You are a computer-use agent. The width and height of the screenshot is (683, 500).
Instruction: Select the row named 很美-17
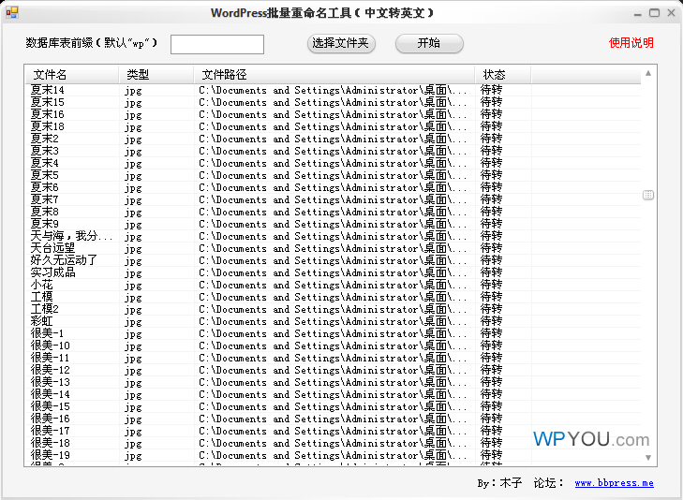pyautogui.click(x=333, y=432)
